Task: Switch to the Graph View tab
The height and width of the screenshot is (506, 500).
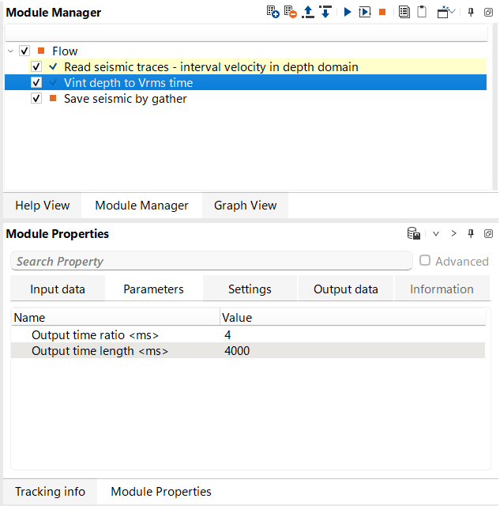Action: (245, 206)
